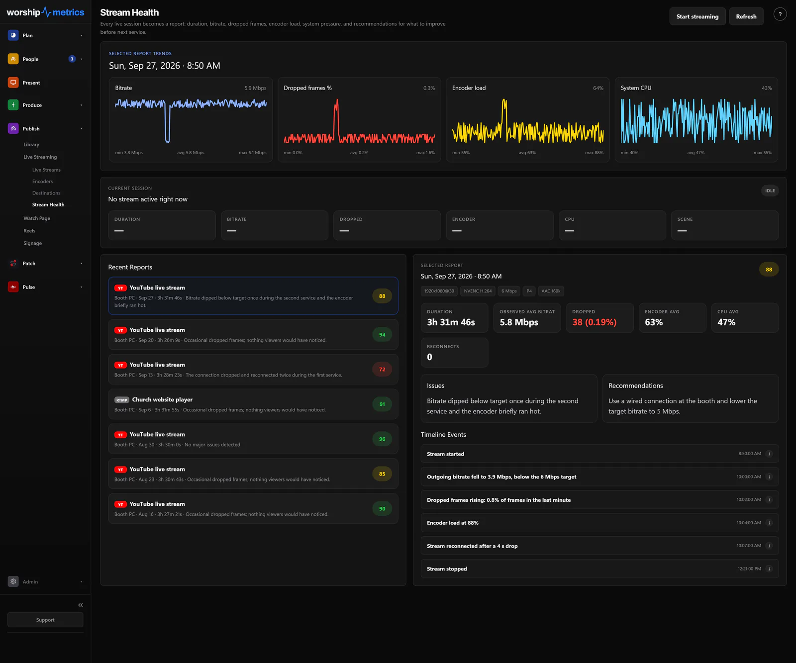This screenshot has width=796, height=663.
Task: Click info icon for Stream reconnected event
Action: [x=769, y=546]
